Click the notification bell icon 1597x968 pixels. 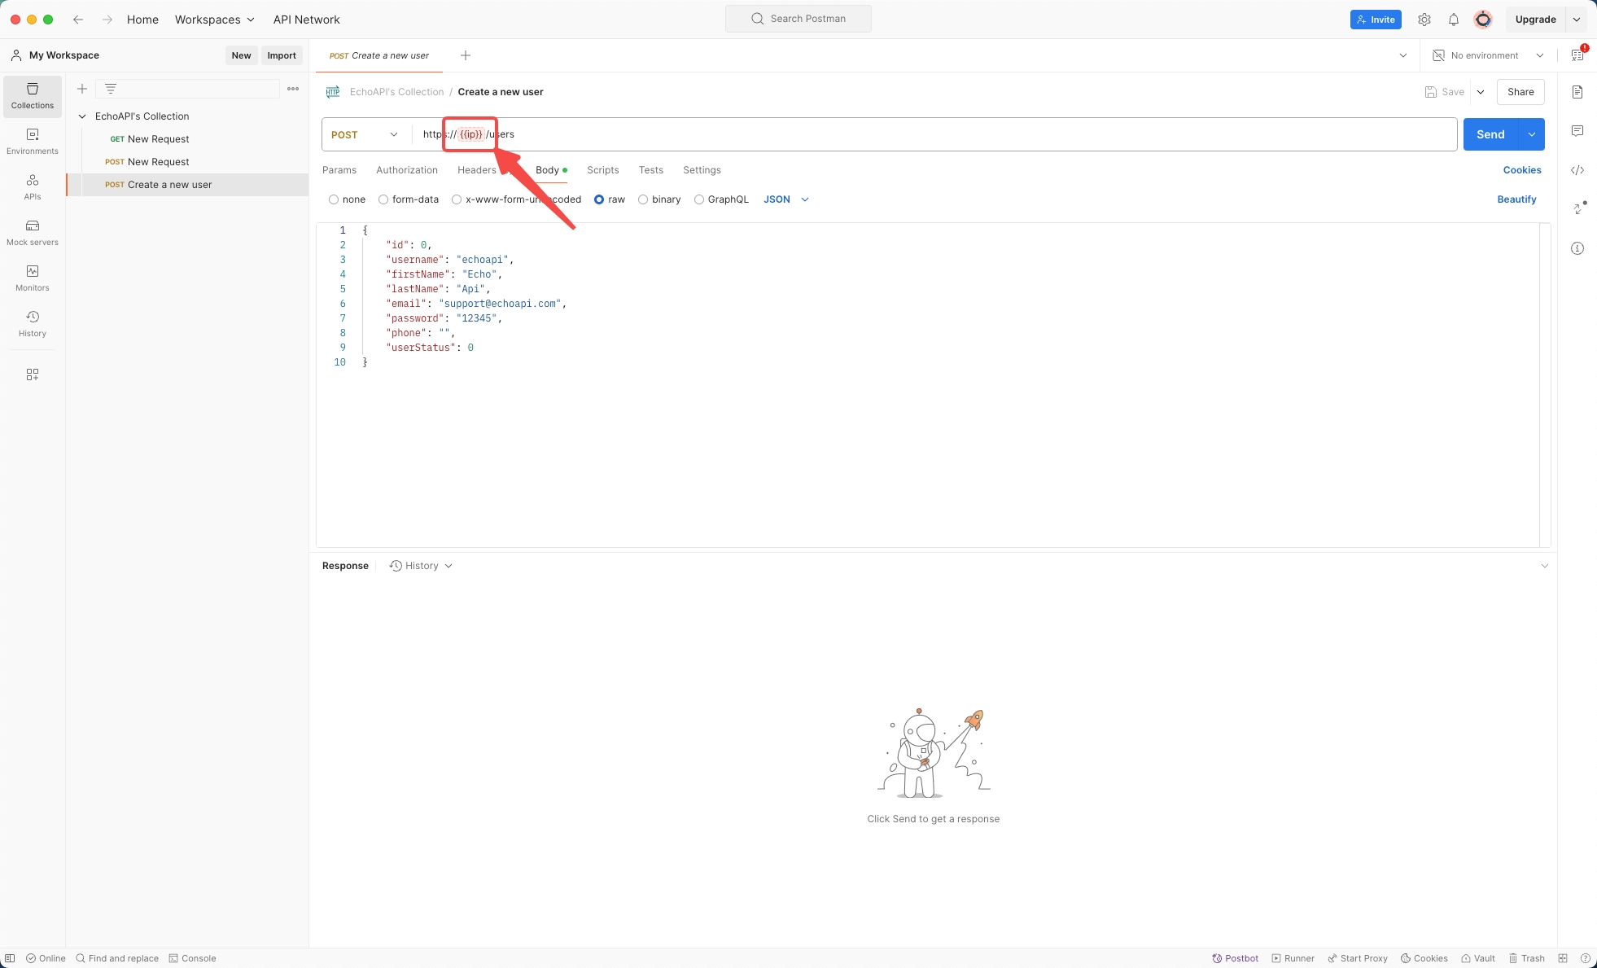coord(1453,18)
